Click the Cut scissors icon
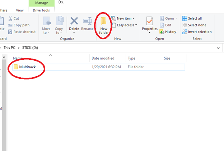Screen dimensions: 224x151 (10, 18)
